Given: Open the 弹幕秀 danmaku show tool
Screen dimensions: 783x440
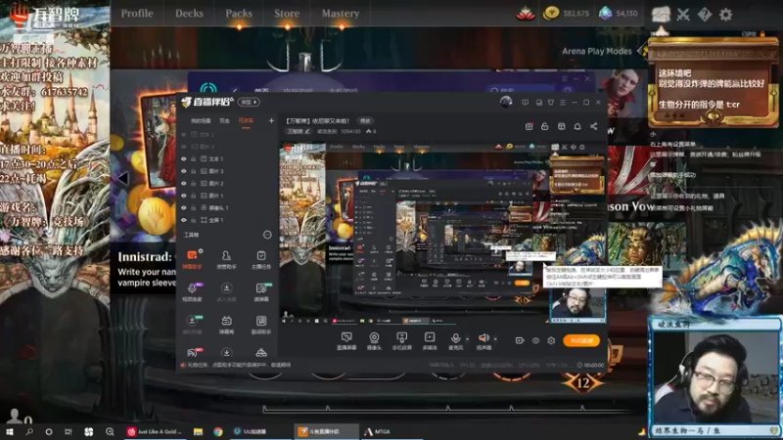Looking at the screenshot, I should tap(226, 325).
